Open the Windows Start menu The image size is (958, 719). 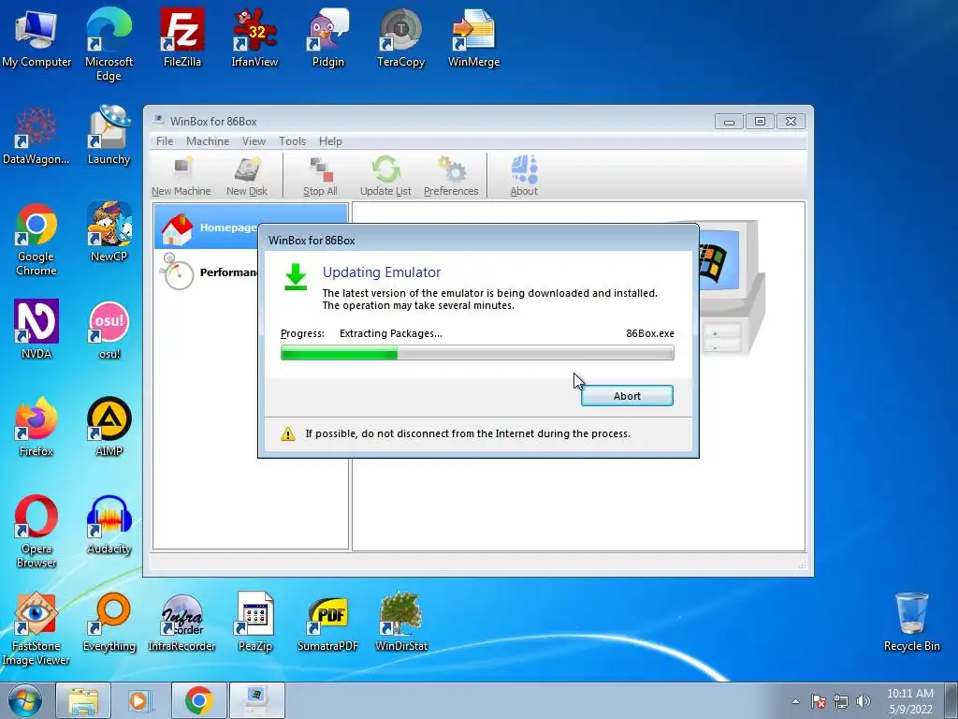point(25,700)
